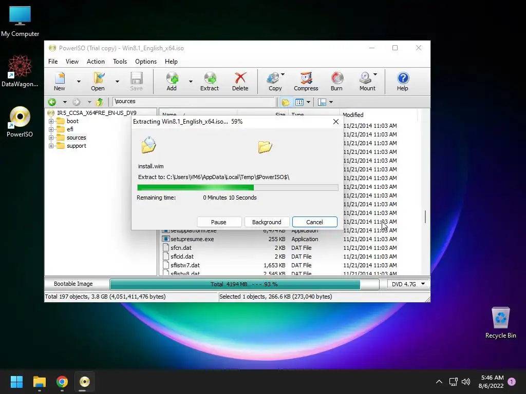This screenshot has height=394, width=526.
Task: Pause the extraction
Action: (x=219, y=222)
